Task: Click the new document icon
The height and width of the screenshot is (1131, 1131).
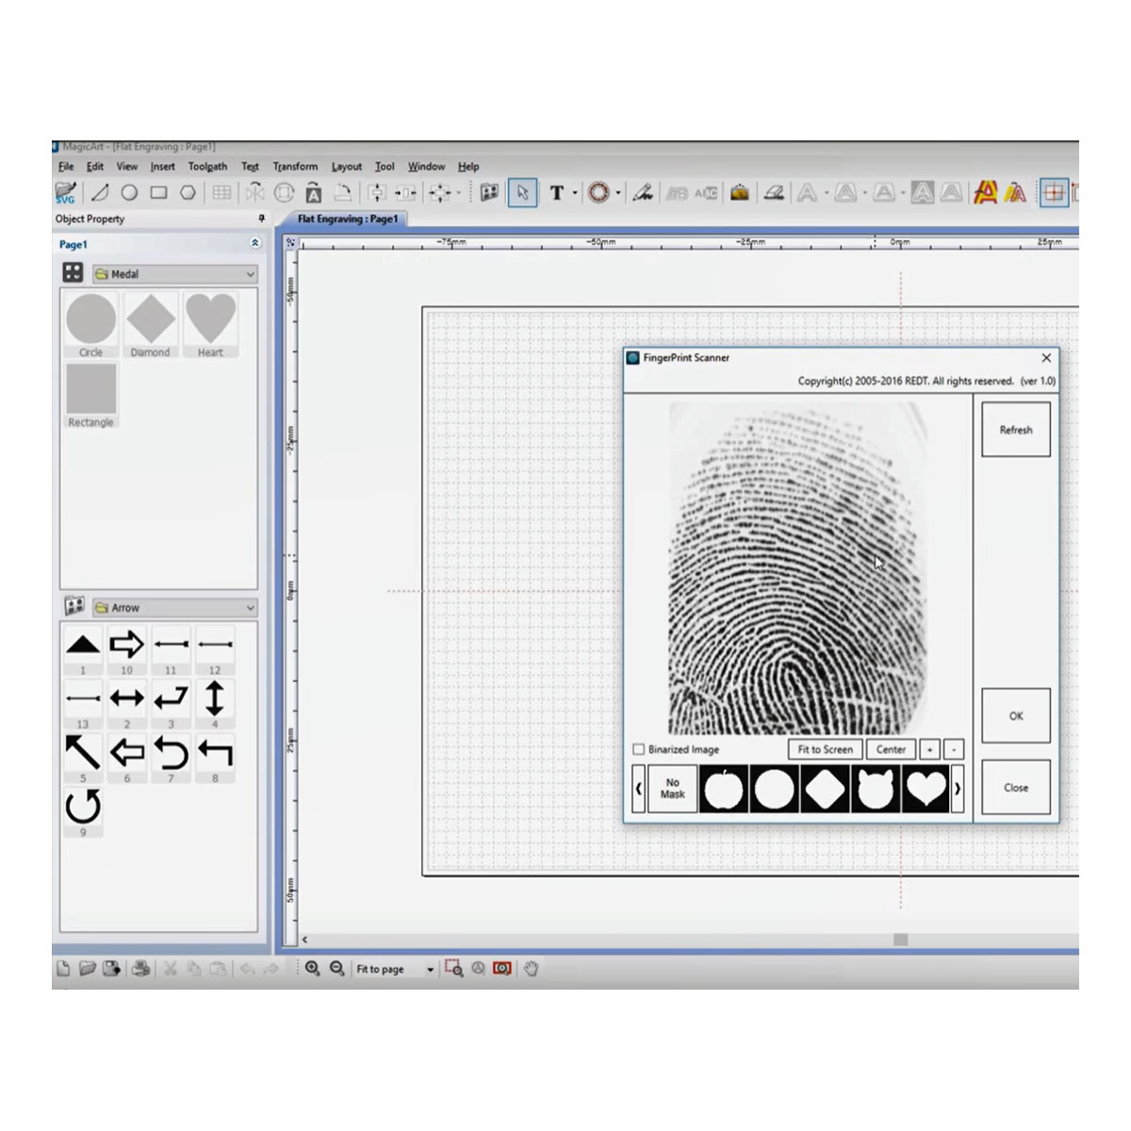Action: coord(61,968)
